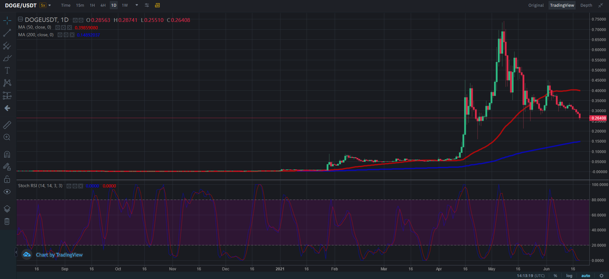Toggle auto scale mode

(585, 276)
